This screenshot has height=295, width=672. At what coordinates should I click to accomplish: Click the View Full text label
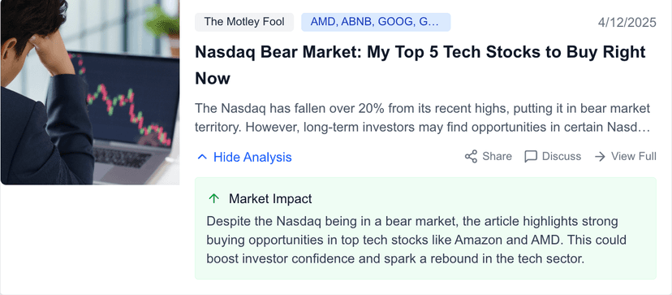[633, 156]
